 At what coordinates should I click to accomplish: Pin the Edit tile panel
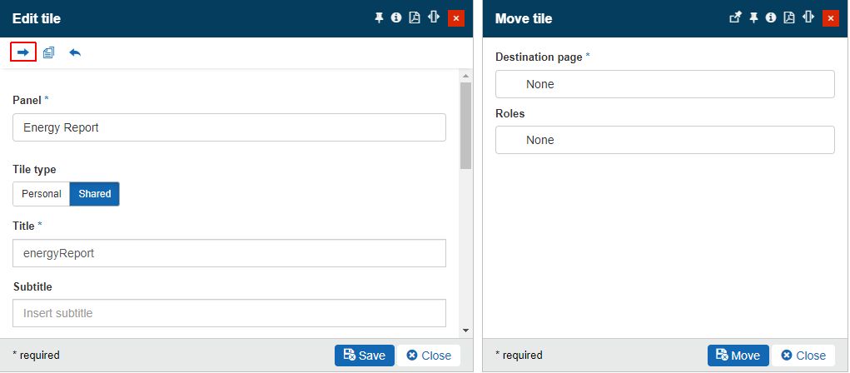379,18
